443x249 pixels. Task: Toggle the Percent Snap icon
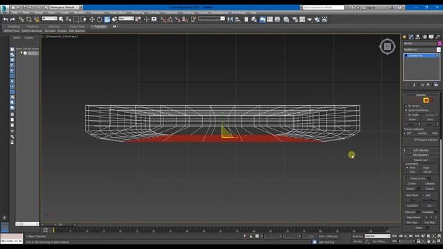point(177,19)
